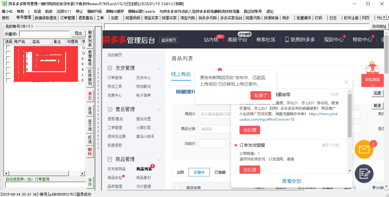
Task: Click the 售后管理 shield icon
Action: tap(110, 109)
